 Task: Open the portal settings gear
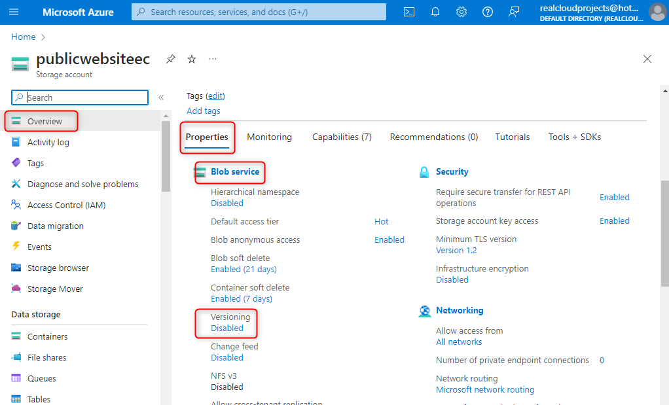tap(461, 12)
